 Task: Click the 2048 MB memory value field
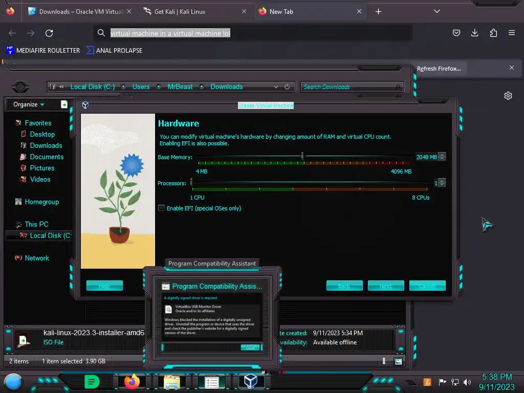tap(426, 157)
